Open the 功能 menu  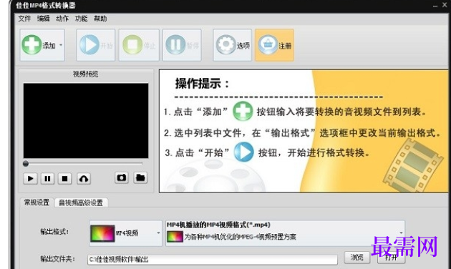click(81, 19)
